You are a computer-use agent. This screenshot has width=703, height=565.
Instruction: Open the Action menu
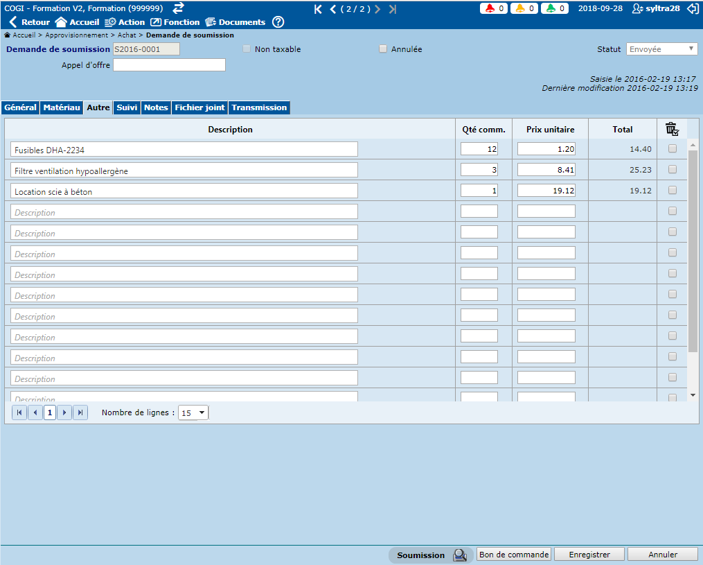(125, 22)
